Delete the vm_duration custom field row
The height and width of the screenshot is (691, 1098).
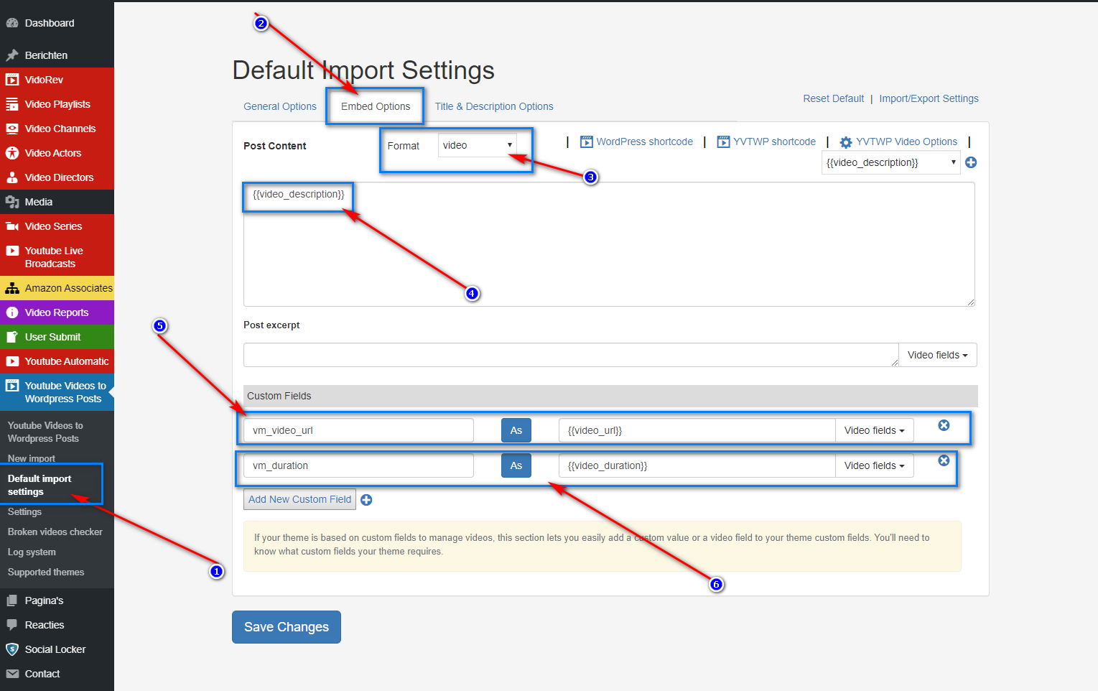point(944,460)
